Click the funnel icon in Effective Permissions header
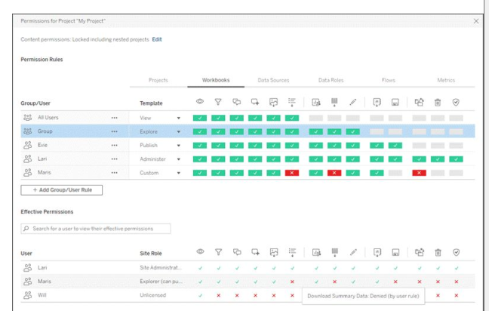Screen dimensions: 489x311 tap(218, 252)
